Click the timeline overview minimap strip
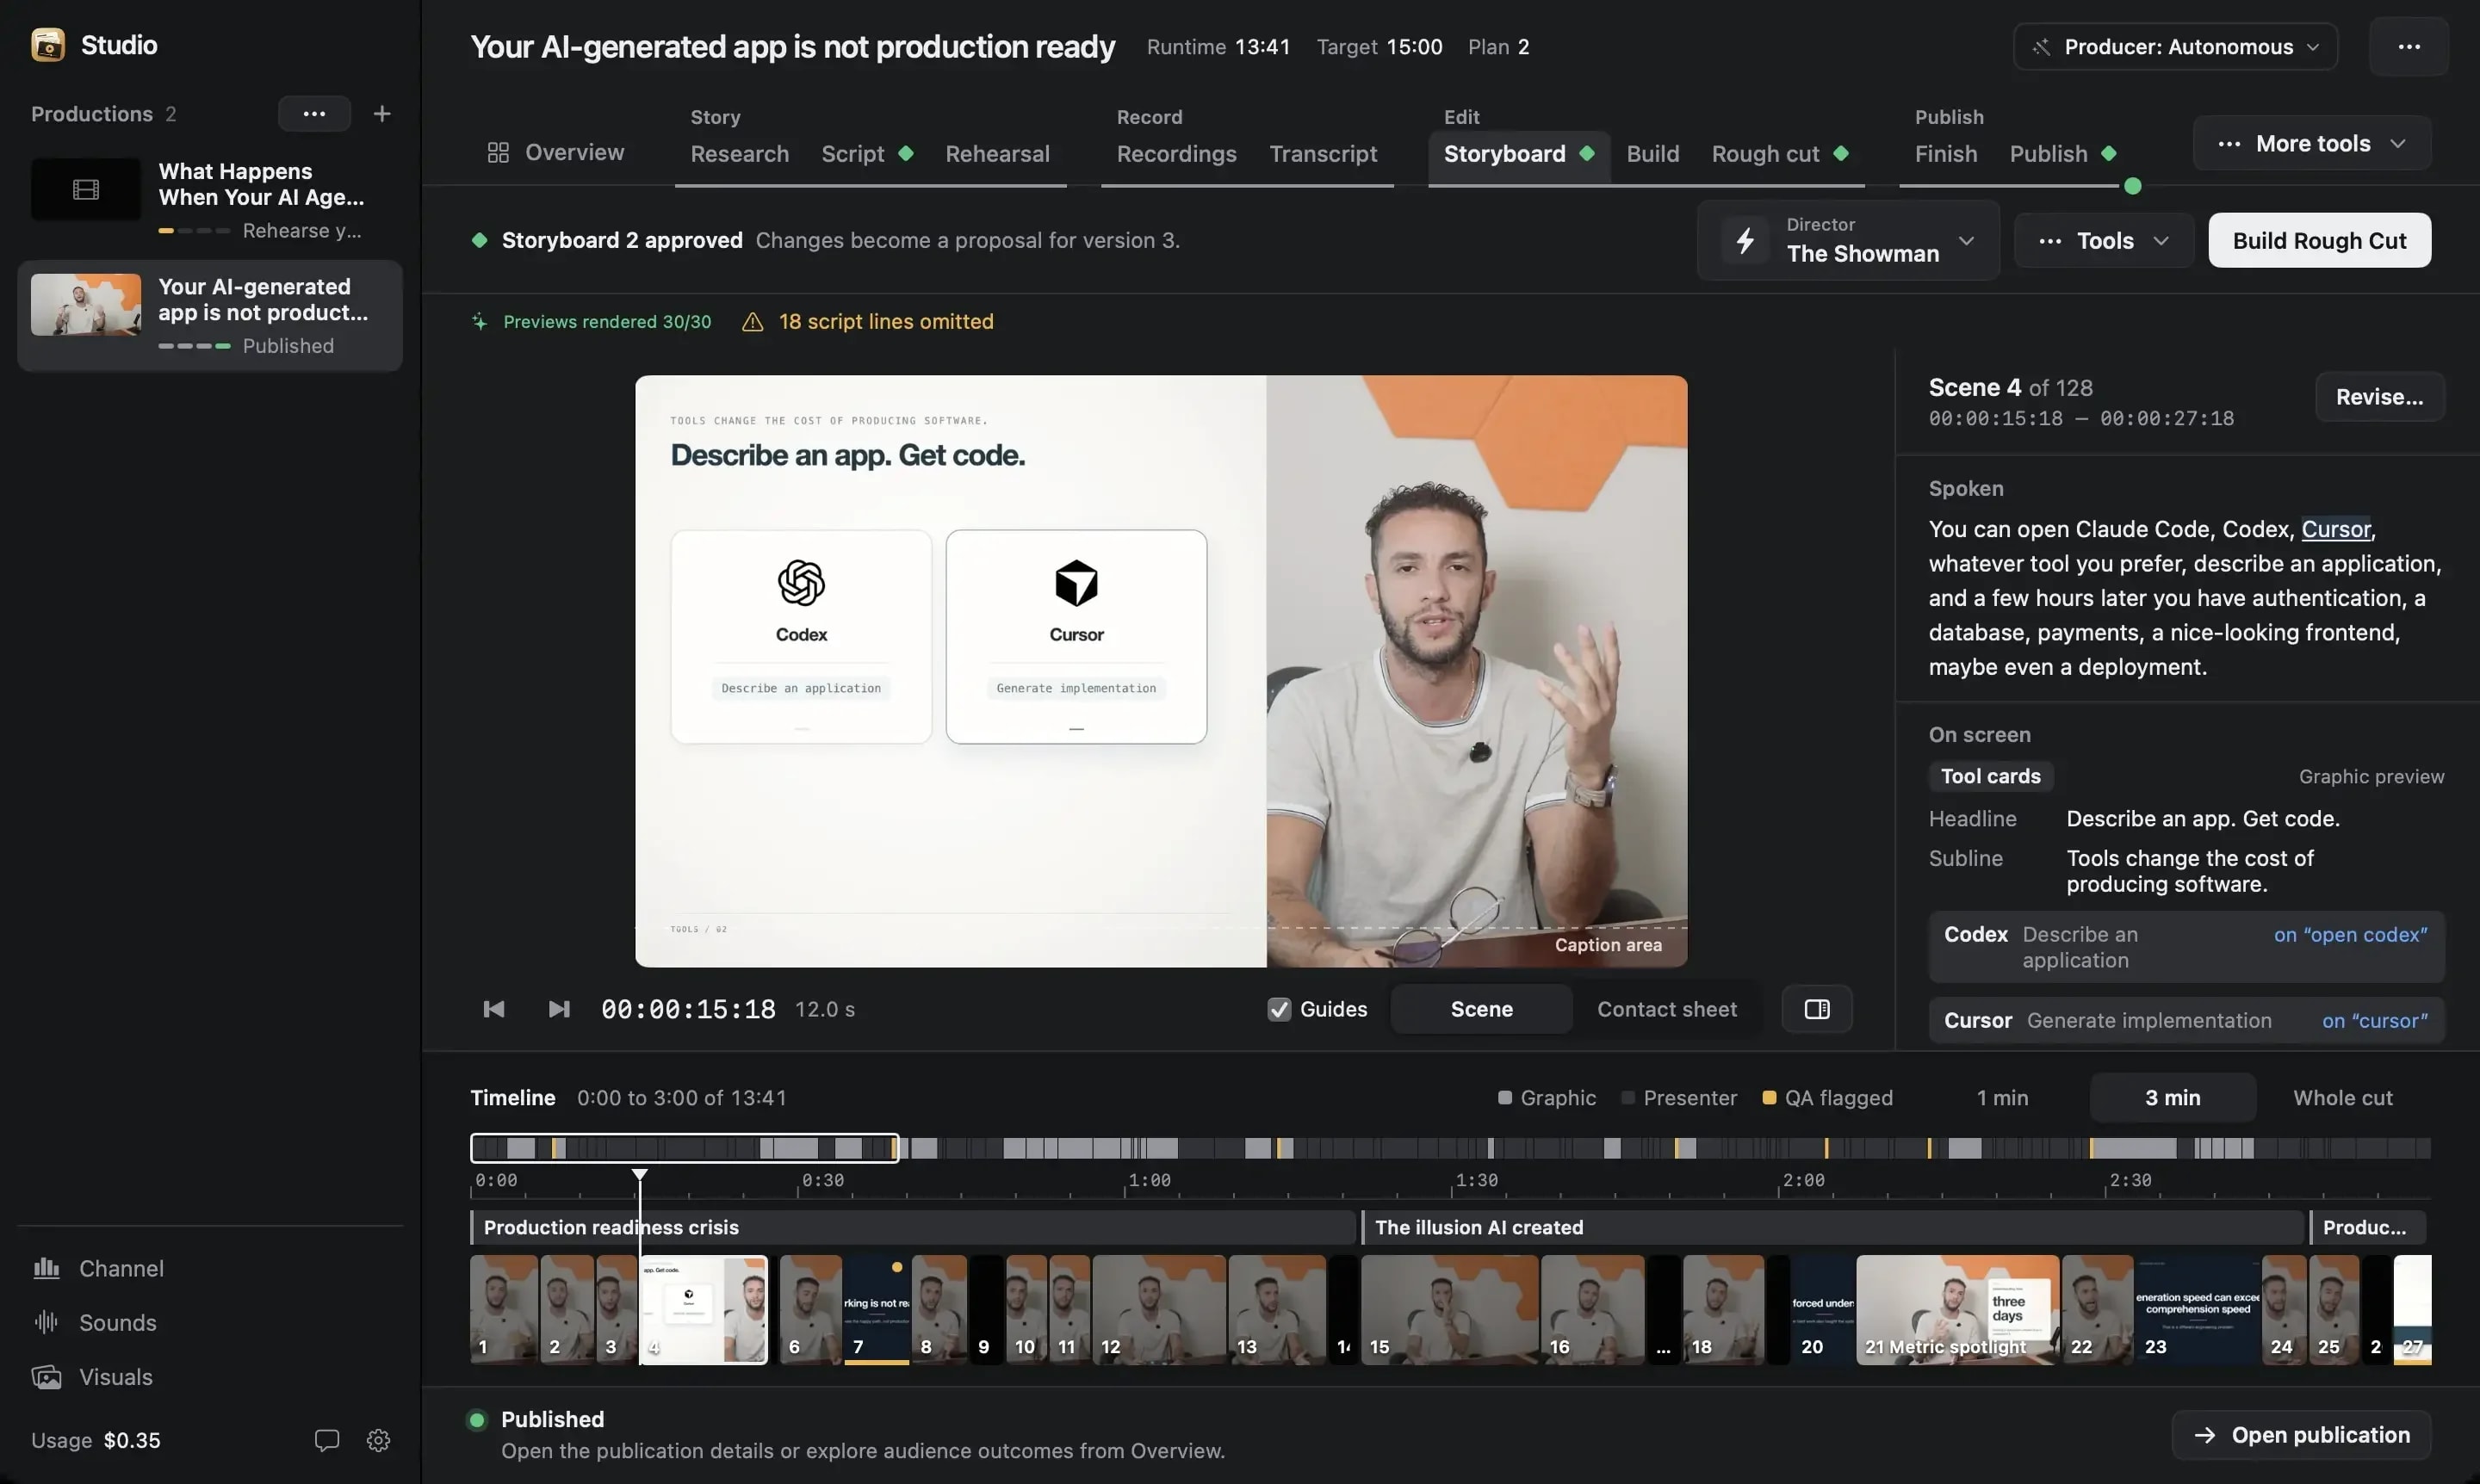2480x1484 pixels. point(1449,1148)
